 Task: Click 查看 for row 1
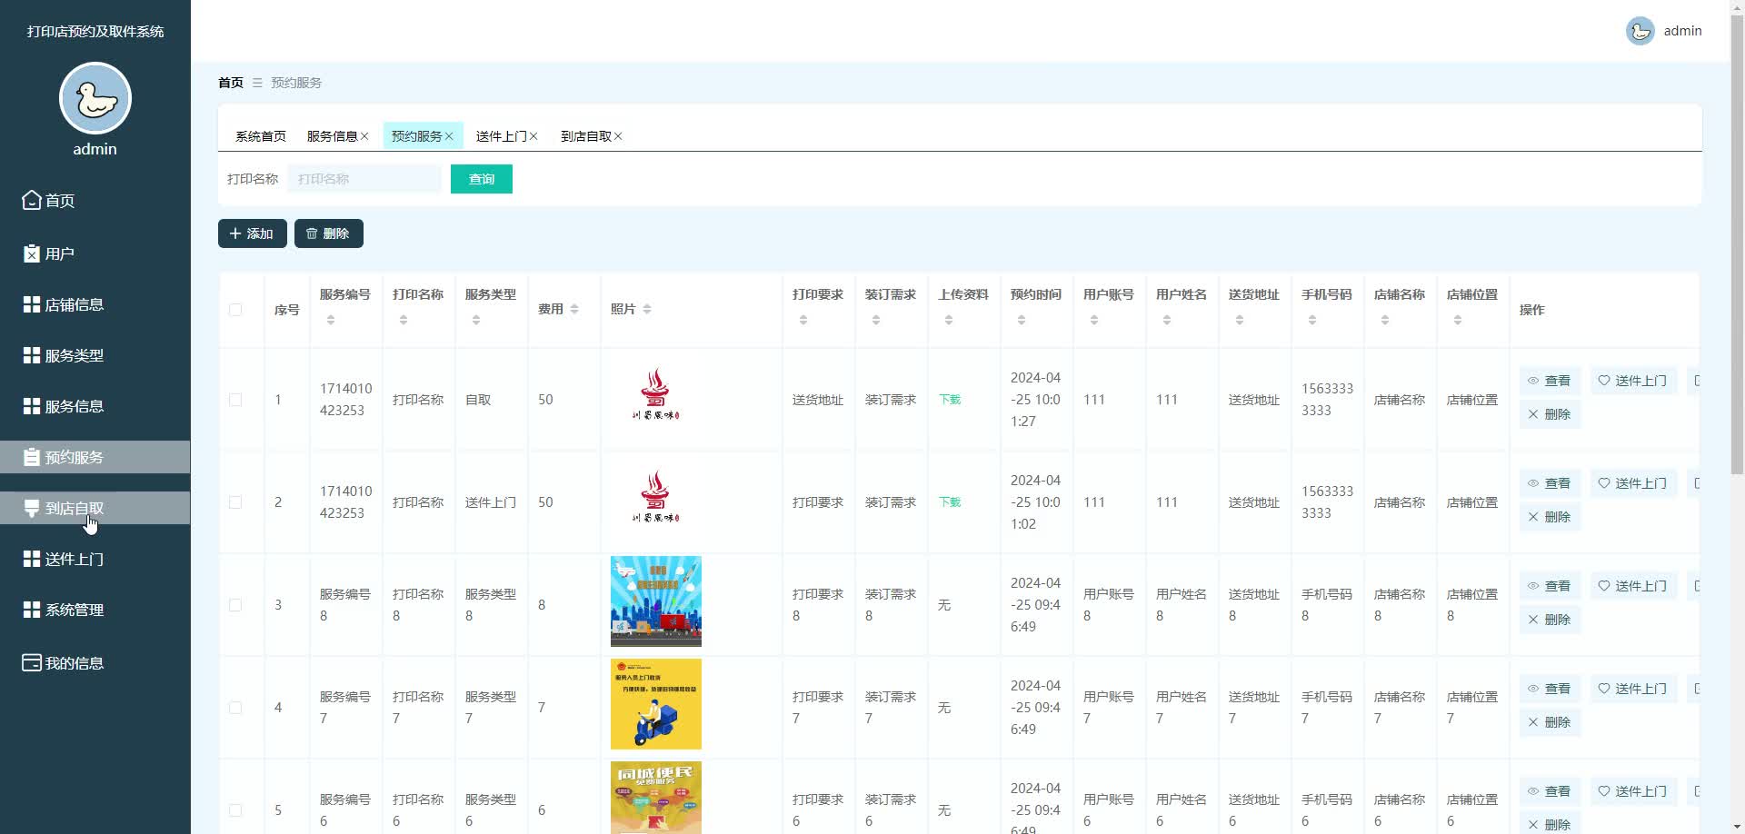1550,381
